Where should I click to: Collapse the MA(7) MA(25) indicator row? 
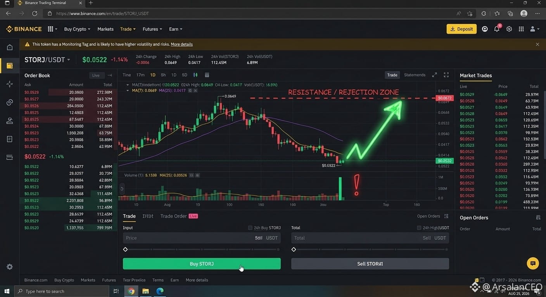128,90
